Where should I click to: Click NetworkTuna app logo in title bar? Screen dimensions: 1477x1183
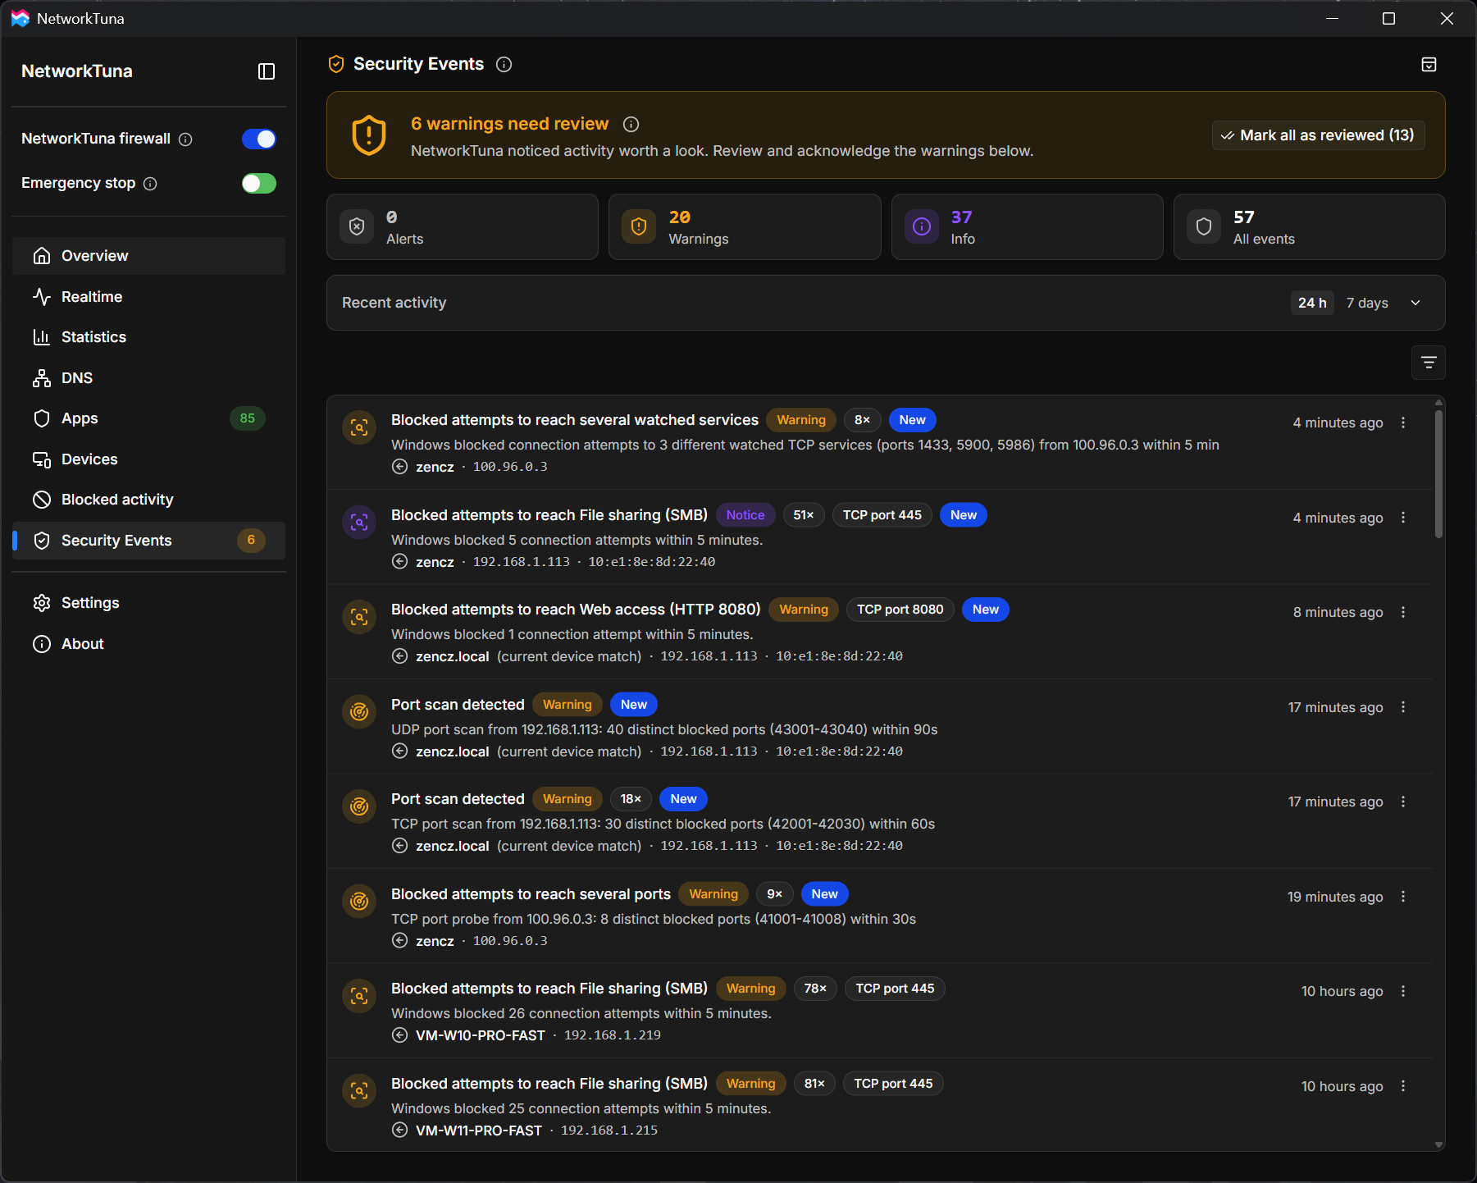pyautogui.click(x=20, y=18)
